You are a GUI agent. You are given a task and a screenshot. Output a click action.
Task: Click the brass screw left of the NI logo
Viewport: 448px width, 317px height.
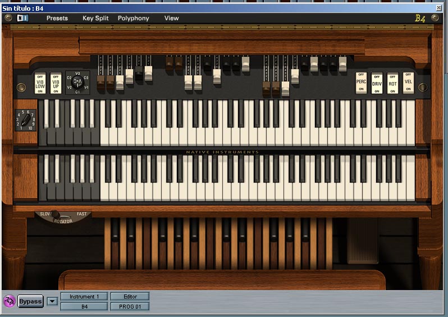pyautogui.click(x=8, y=18)
